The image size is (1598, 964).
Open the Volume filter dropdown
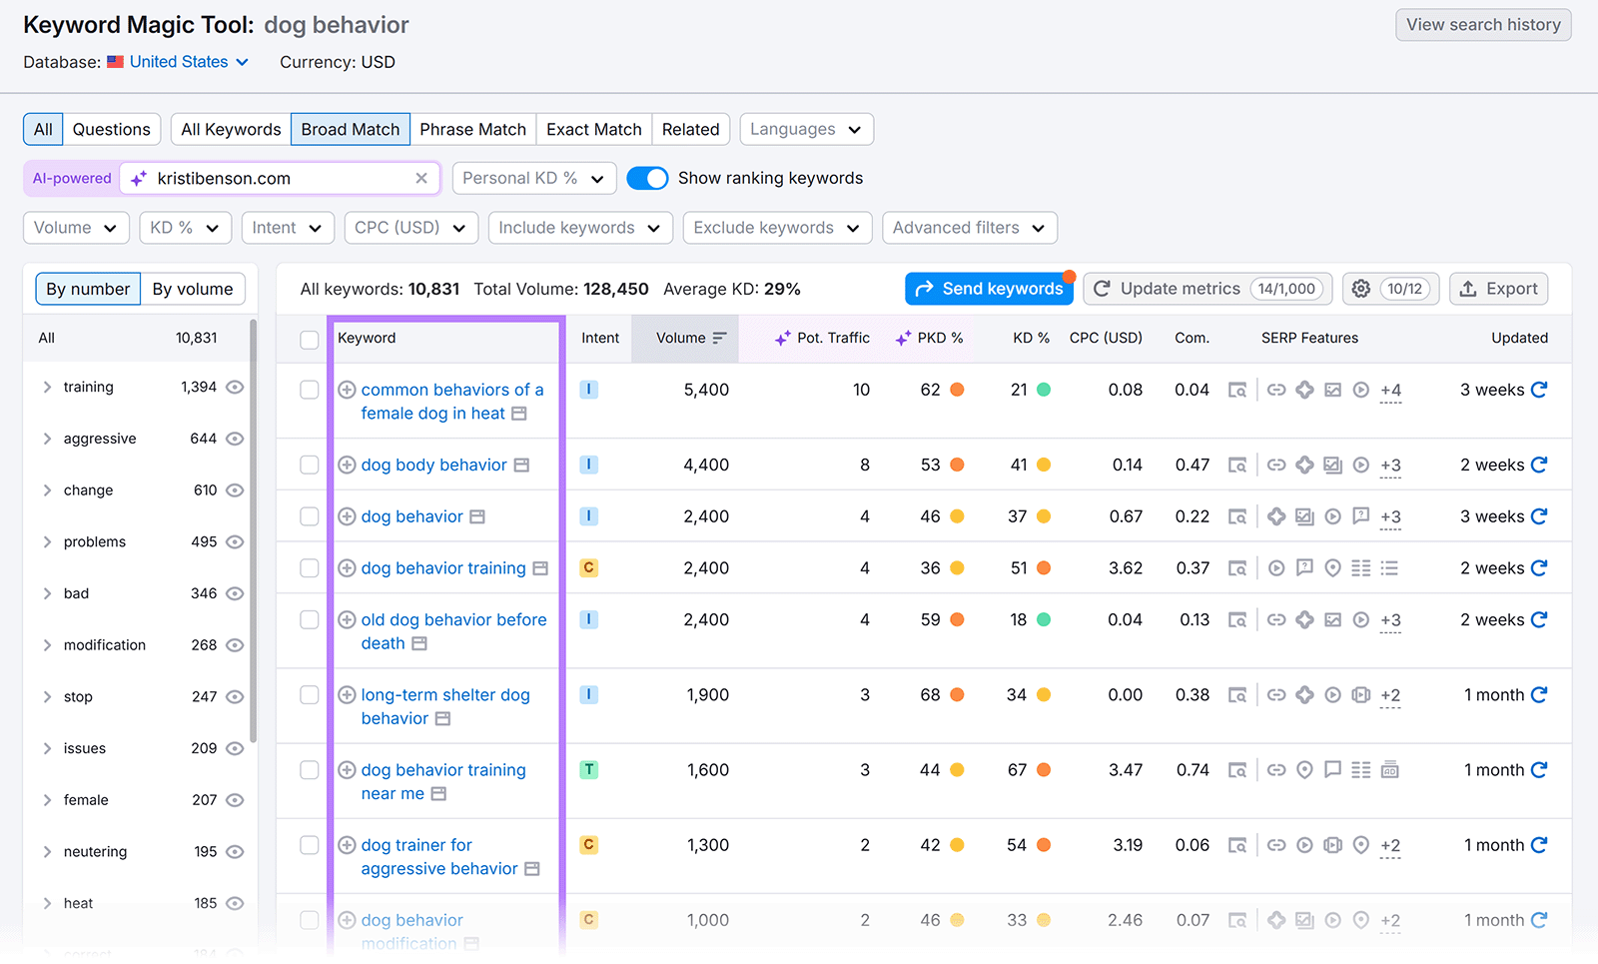tap(75, 227)
